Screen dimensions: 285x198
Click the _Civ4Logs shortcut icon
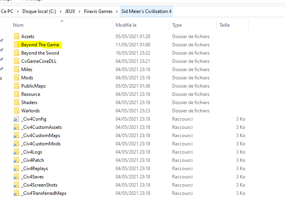tap(16, 152)
